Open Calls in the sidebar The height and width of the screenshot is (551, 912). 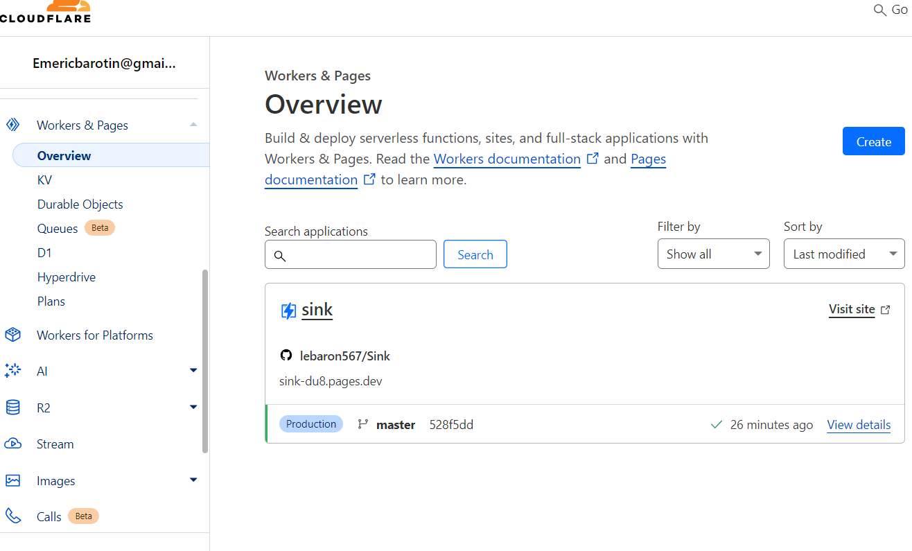click(49, 516)
